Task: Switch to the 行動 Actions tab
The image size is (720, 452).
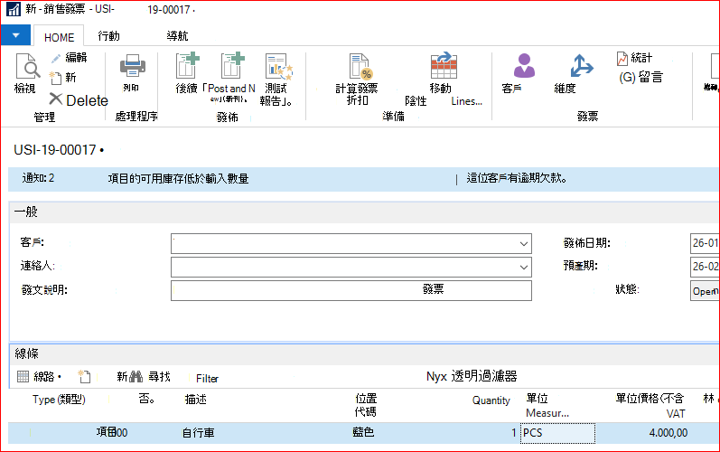Action: (x=108, y=36)
